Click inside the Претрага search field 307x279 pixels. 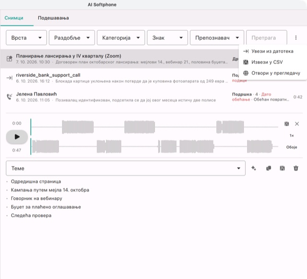(x=267, y=37)
